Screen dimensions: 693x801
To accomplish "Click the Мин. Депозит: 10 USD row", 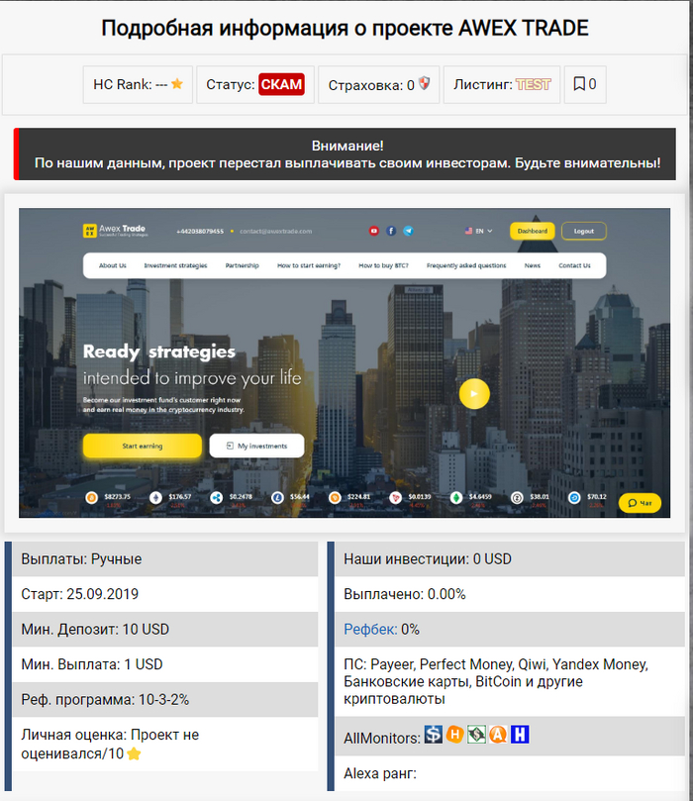I will tap(165, 630).
